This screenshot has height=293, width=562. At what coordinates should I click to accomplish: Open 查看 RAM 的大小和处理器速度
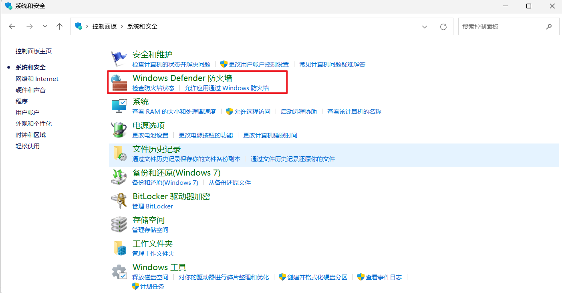[174, 111]
